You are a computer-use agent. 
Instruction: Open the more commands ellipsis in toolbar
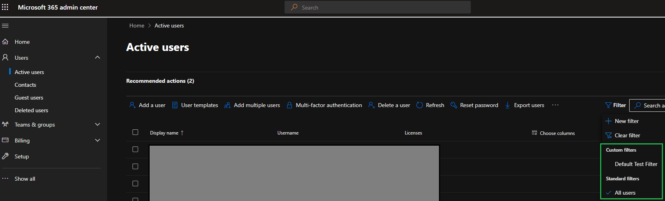(555, 105)
